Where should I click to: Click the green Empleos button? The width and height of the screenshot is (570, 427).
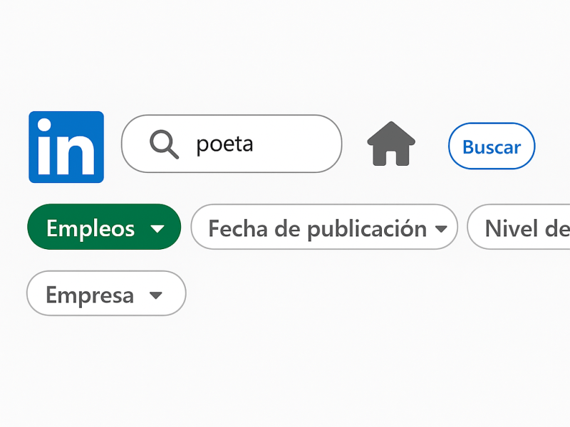tap(104, 227)
